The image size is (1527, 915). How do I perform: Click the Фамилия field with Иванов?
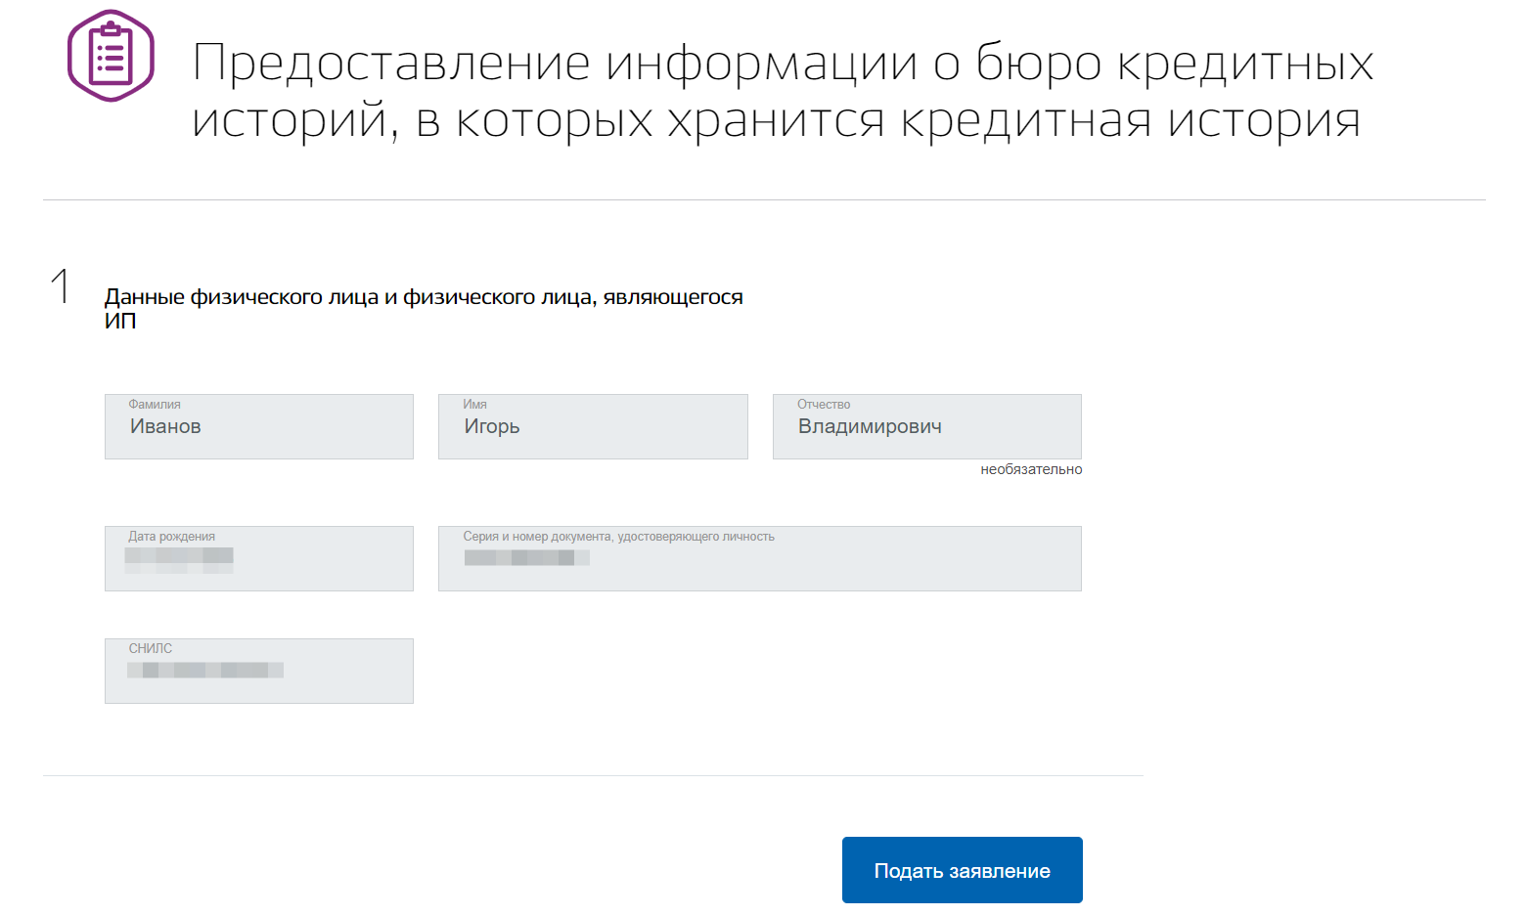pos(259,426)
